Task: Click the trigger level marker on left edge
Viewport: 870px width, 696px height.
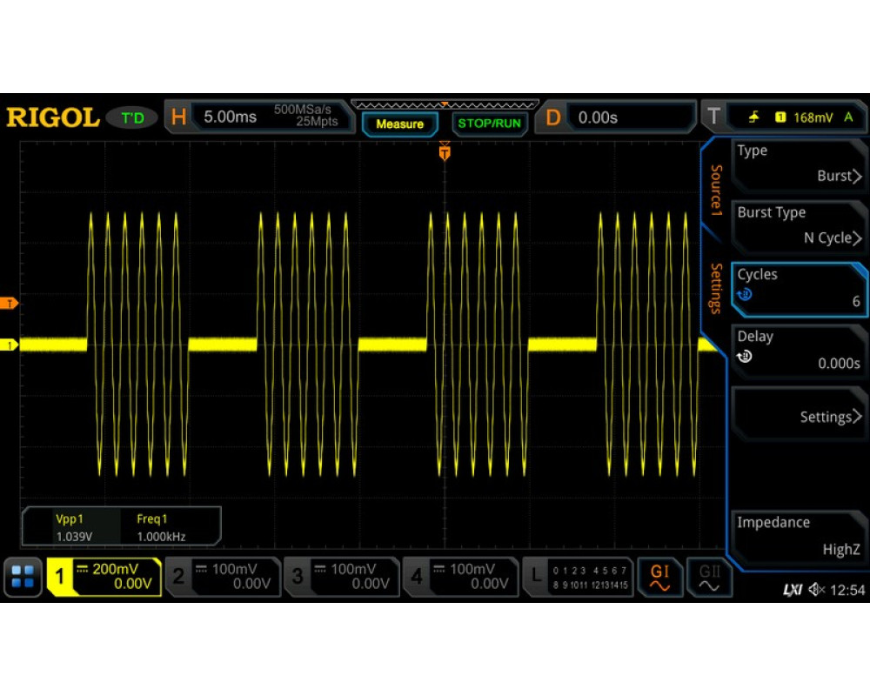Action: click(x=10, y=303)
